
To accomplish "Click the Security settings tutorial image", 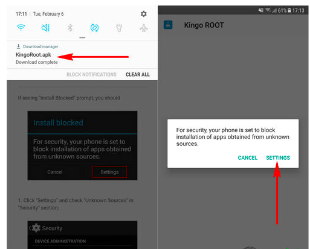I will (x=82, y=235).
